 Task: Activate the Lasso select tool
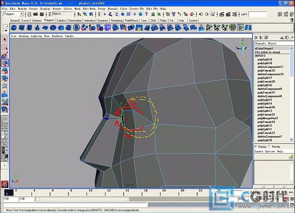pos(5,47)
